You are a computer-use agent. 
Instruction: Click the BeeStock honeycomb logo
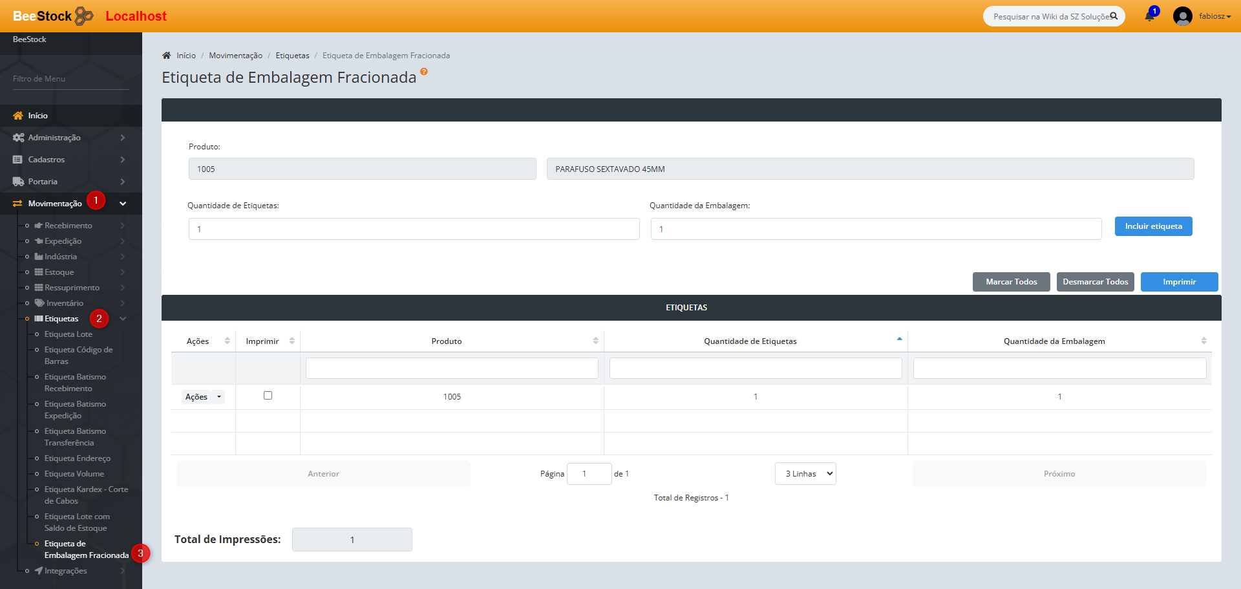coord(84,16)
